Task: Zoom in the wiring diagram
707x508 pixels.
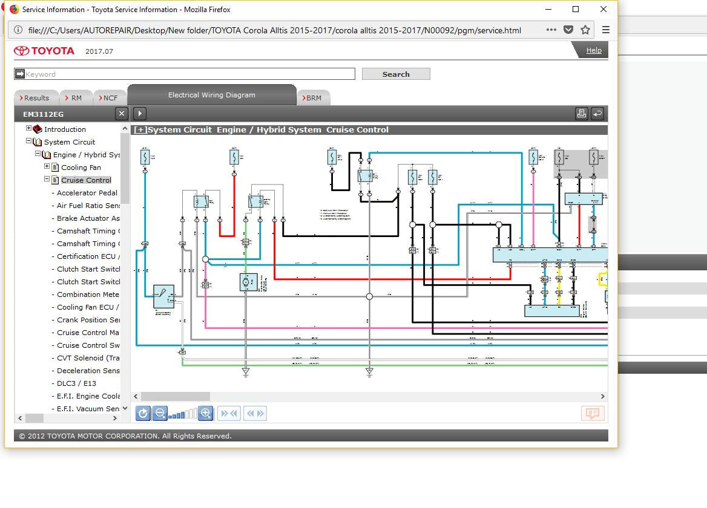Action: pyautogui.click(x=205, y=413)
